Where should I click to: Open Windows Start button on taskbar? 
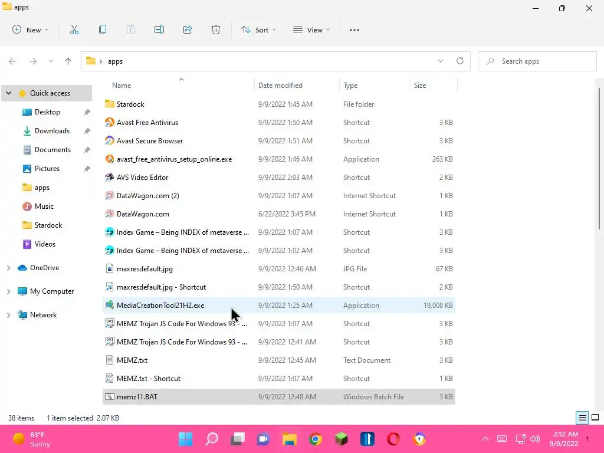point(185,439)
